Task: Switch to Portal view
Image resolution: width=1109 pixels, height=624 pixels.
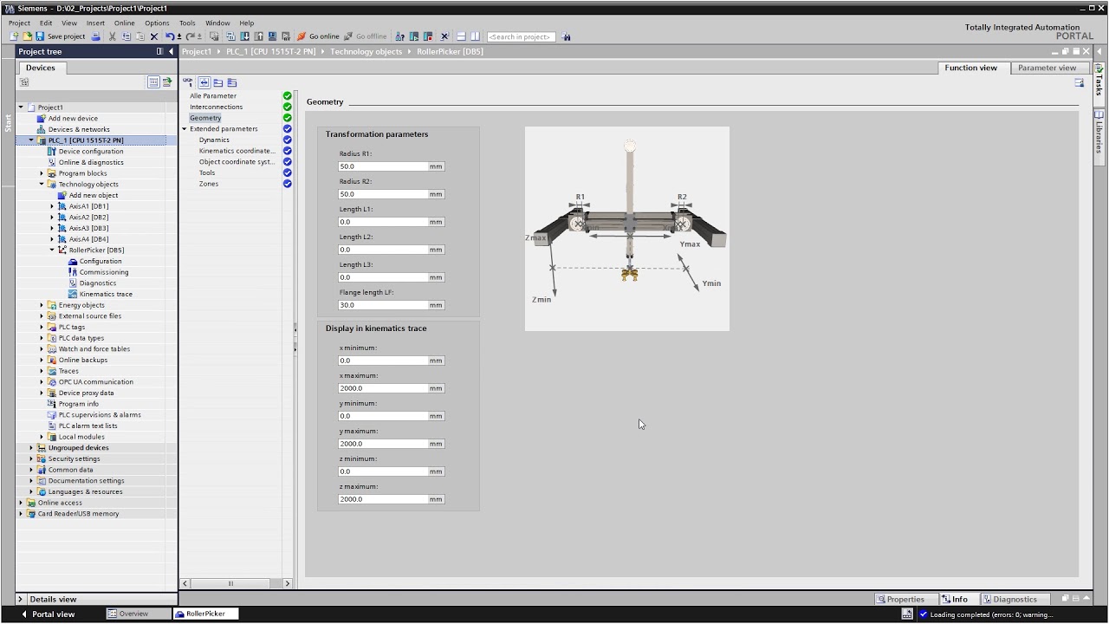Action: [48, 614]
